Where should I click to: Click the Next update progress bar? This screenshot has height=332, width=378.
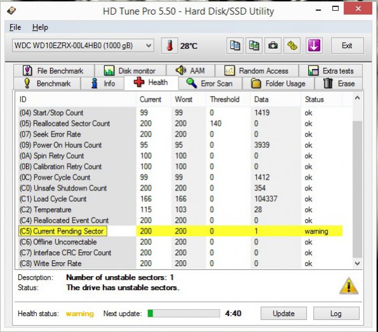pos(184,314)
